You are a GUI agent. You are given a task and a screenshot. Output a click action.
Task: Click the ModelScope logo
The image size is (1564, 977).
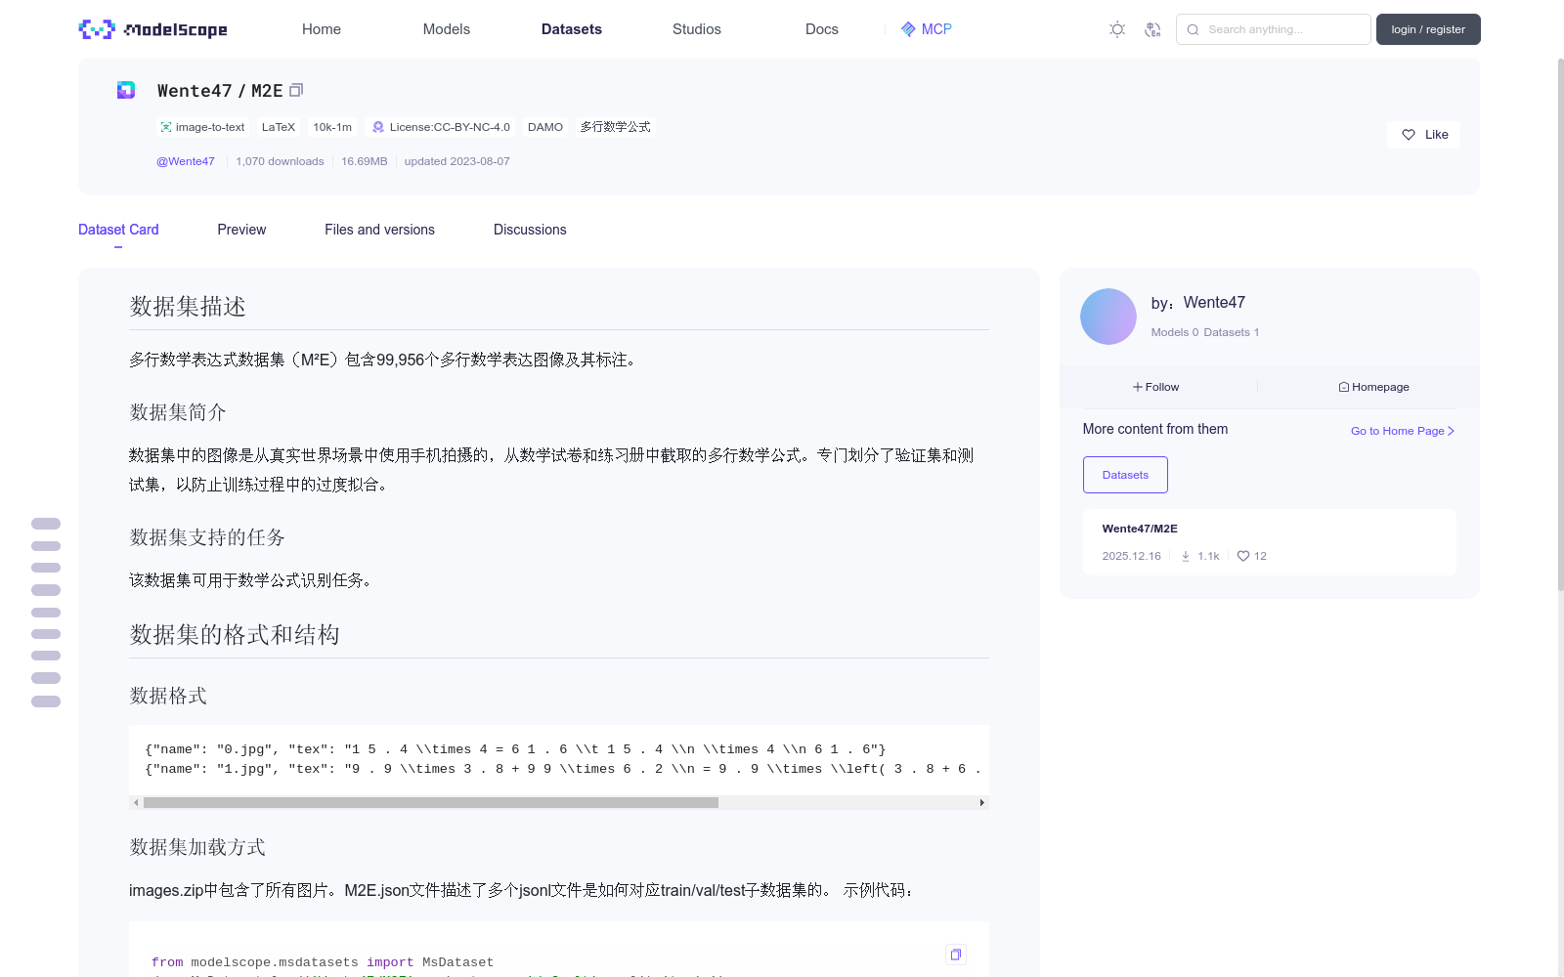tap(152, 29)
